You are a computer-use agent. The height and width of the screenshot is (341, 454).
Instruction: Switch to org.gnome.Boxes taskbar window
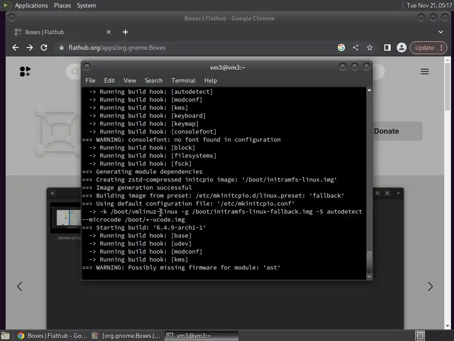pos(126,336)
